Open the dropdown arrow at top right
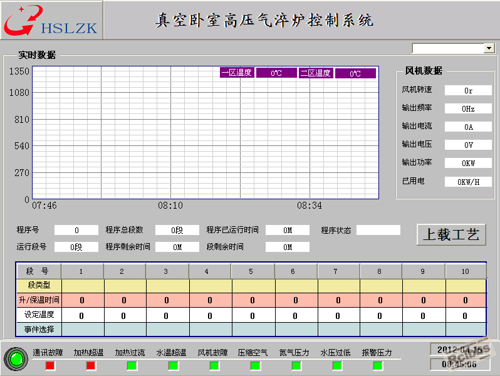Viewport: 500px width, 376px height. coord(489,48)
